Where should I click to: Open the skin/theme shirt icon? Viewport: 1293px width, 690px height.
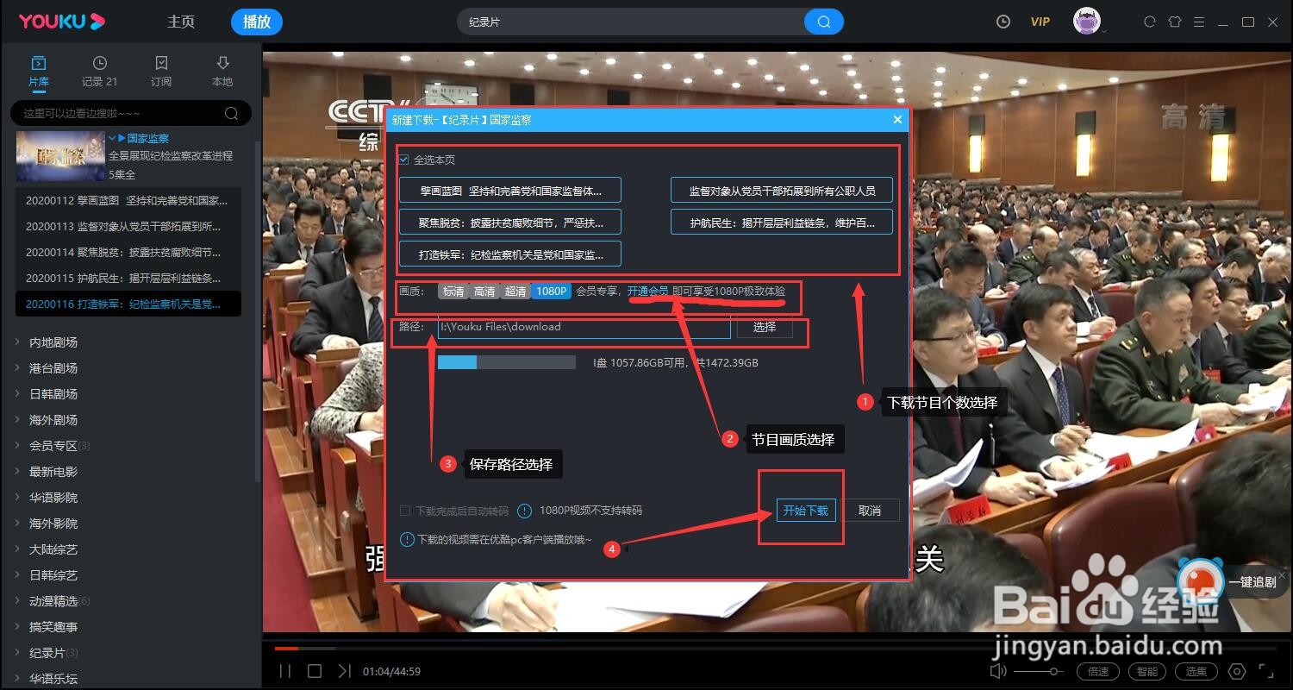click(1175, 21)
